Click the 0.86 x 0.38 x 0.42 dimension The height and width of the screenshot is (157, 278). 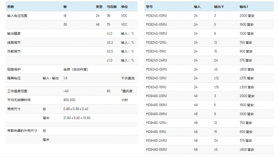tap(76, 109)
